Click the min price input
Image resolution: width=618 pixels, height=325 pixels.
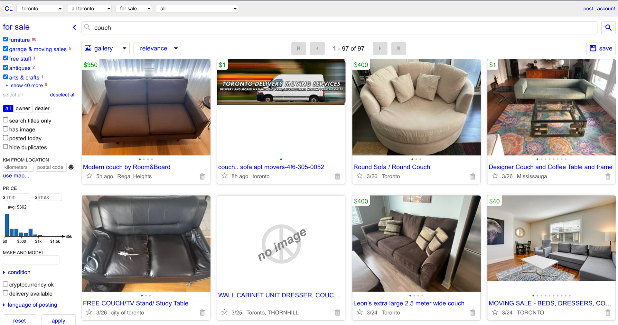18,197
